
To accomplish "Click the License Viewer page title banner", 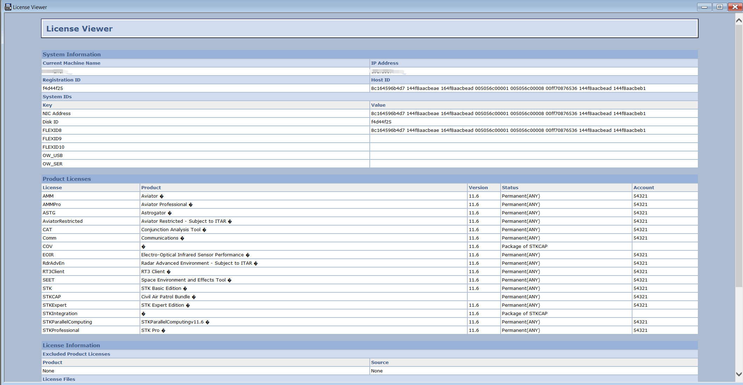I will 369,29.
